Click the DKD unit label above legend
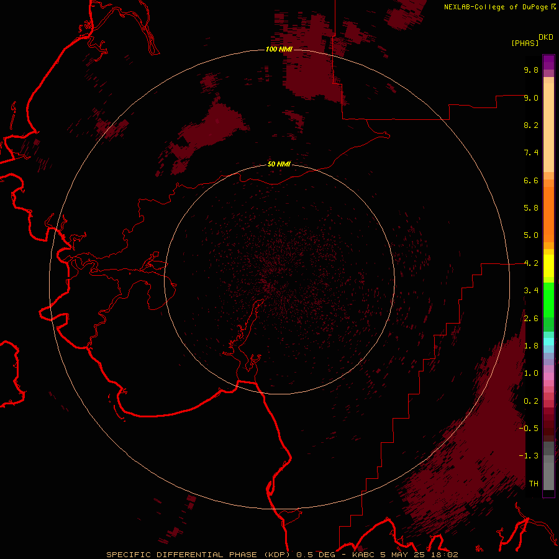Image resolution: width=559 pixels, height=559 pixels. (546, 37)
